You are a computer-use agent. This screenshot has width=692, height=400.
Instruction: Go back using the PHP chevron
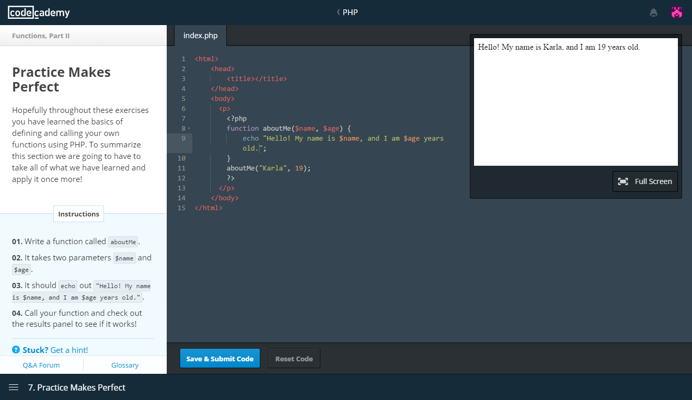coord(338,12)
